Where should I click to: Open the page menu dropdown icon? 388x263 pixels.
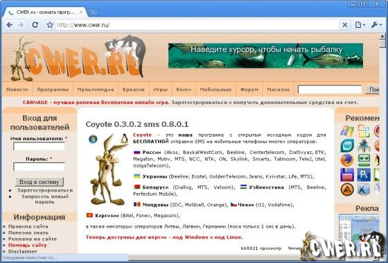[x=360, y=25]
